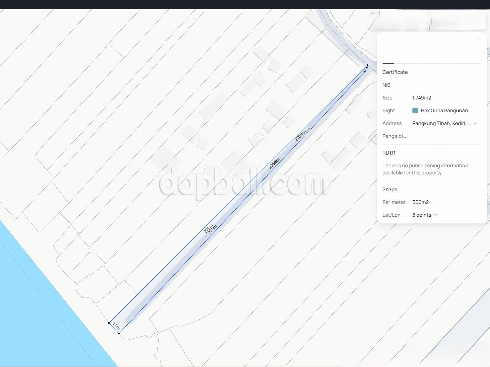
Task: Select the Certificate section heading
Action: point(395,72)
